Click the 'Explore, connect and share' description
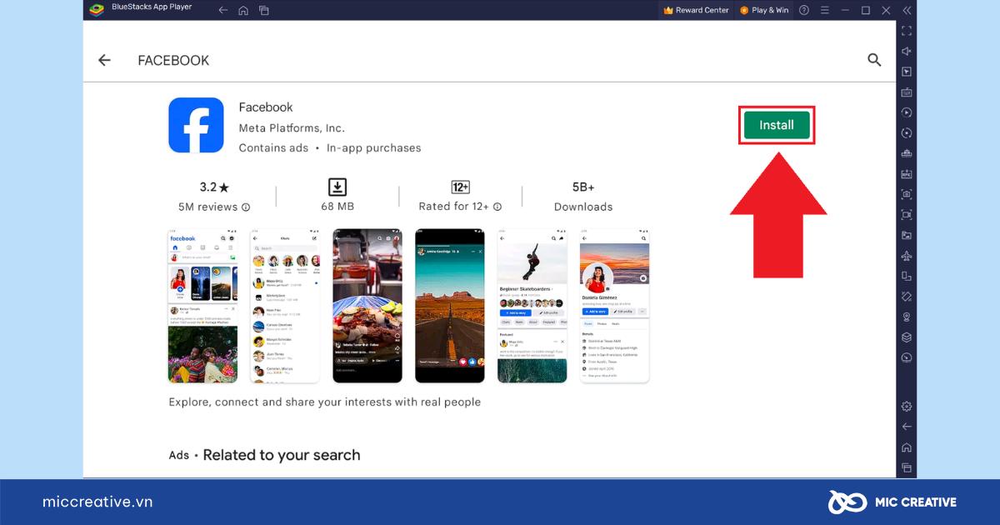The image size is (1000, 525). pyautogui.click(x=325, y=402)
